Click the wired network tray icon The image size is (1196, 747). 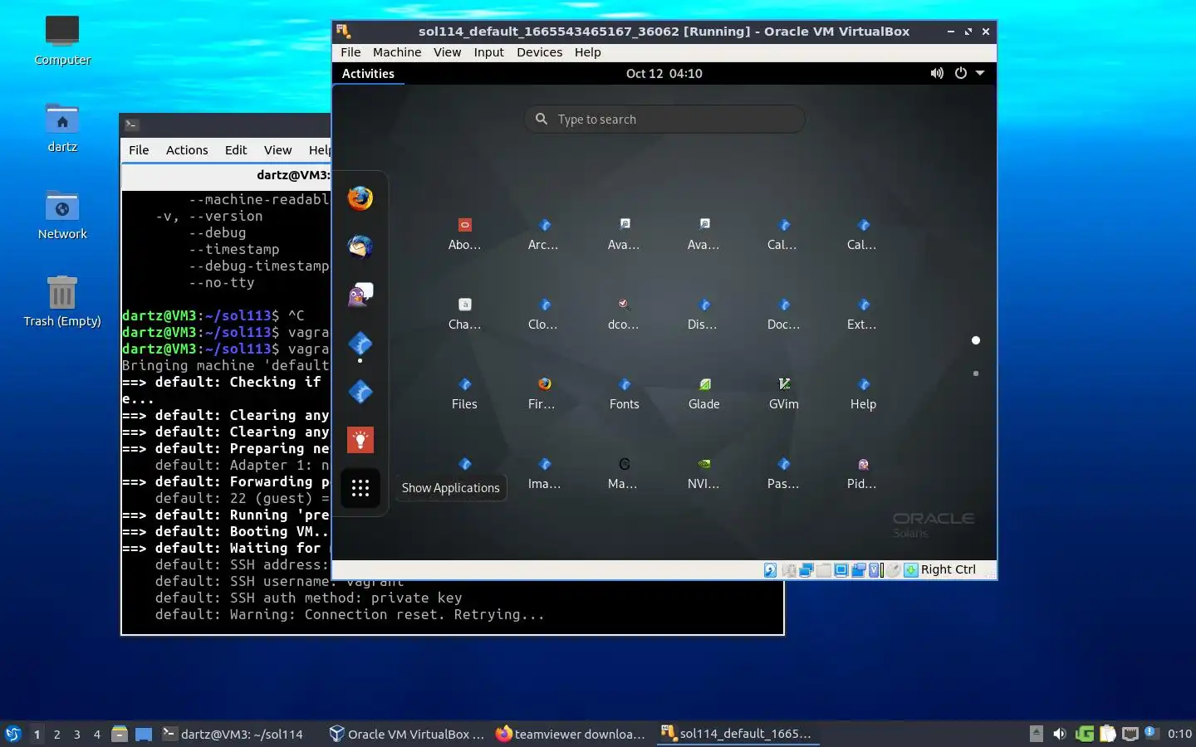[1130, 734]
